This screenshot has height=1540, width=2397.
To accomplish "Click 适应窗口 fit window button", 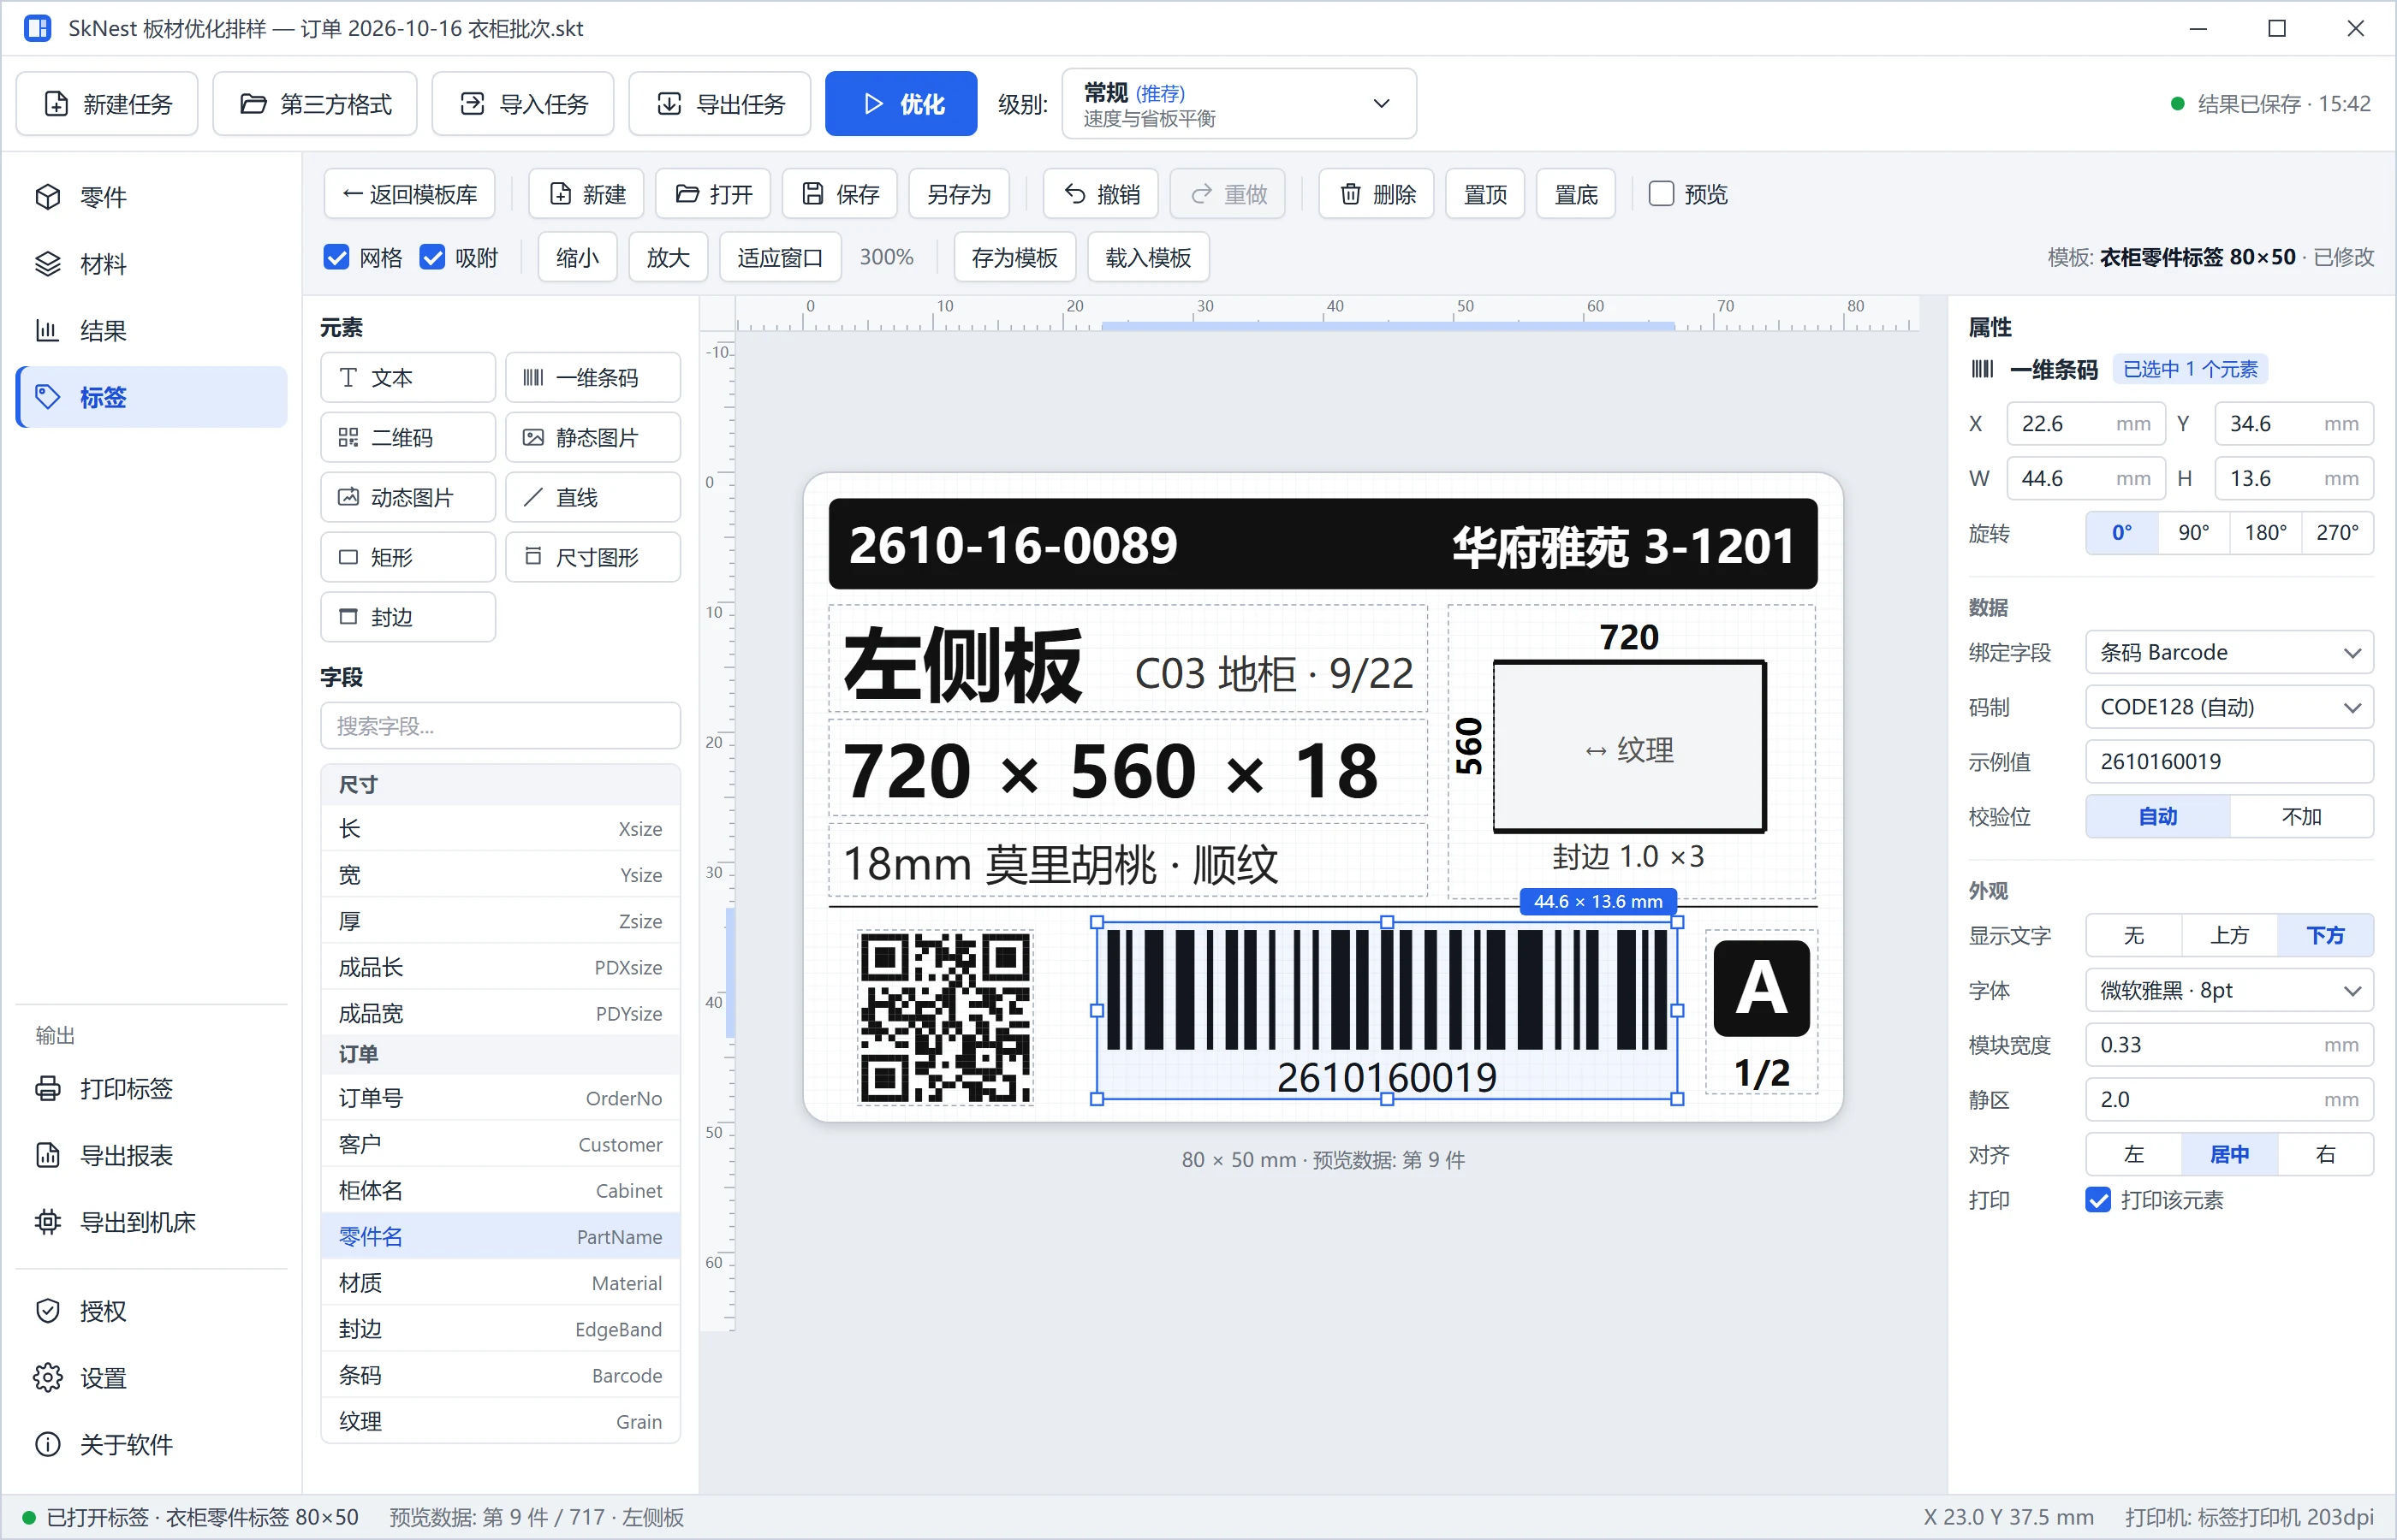I will click(x=781, y=258).
